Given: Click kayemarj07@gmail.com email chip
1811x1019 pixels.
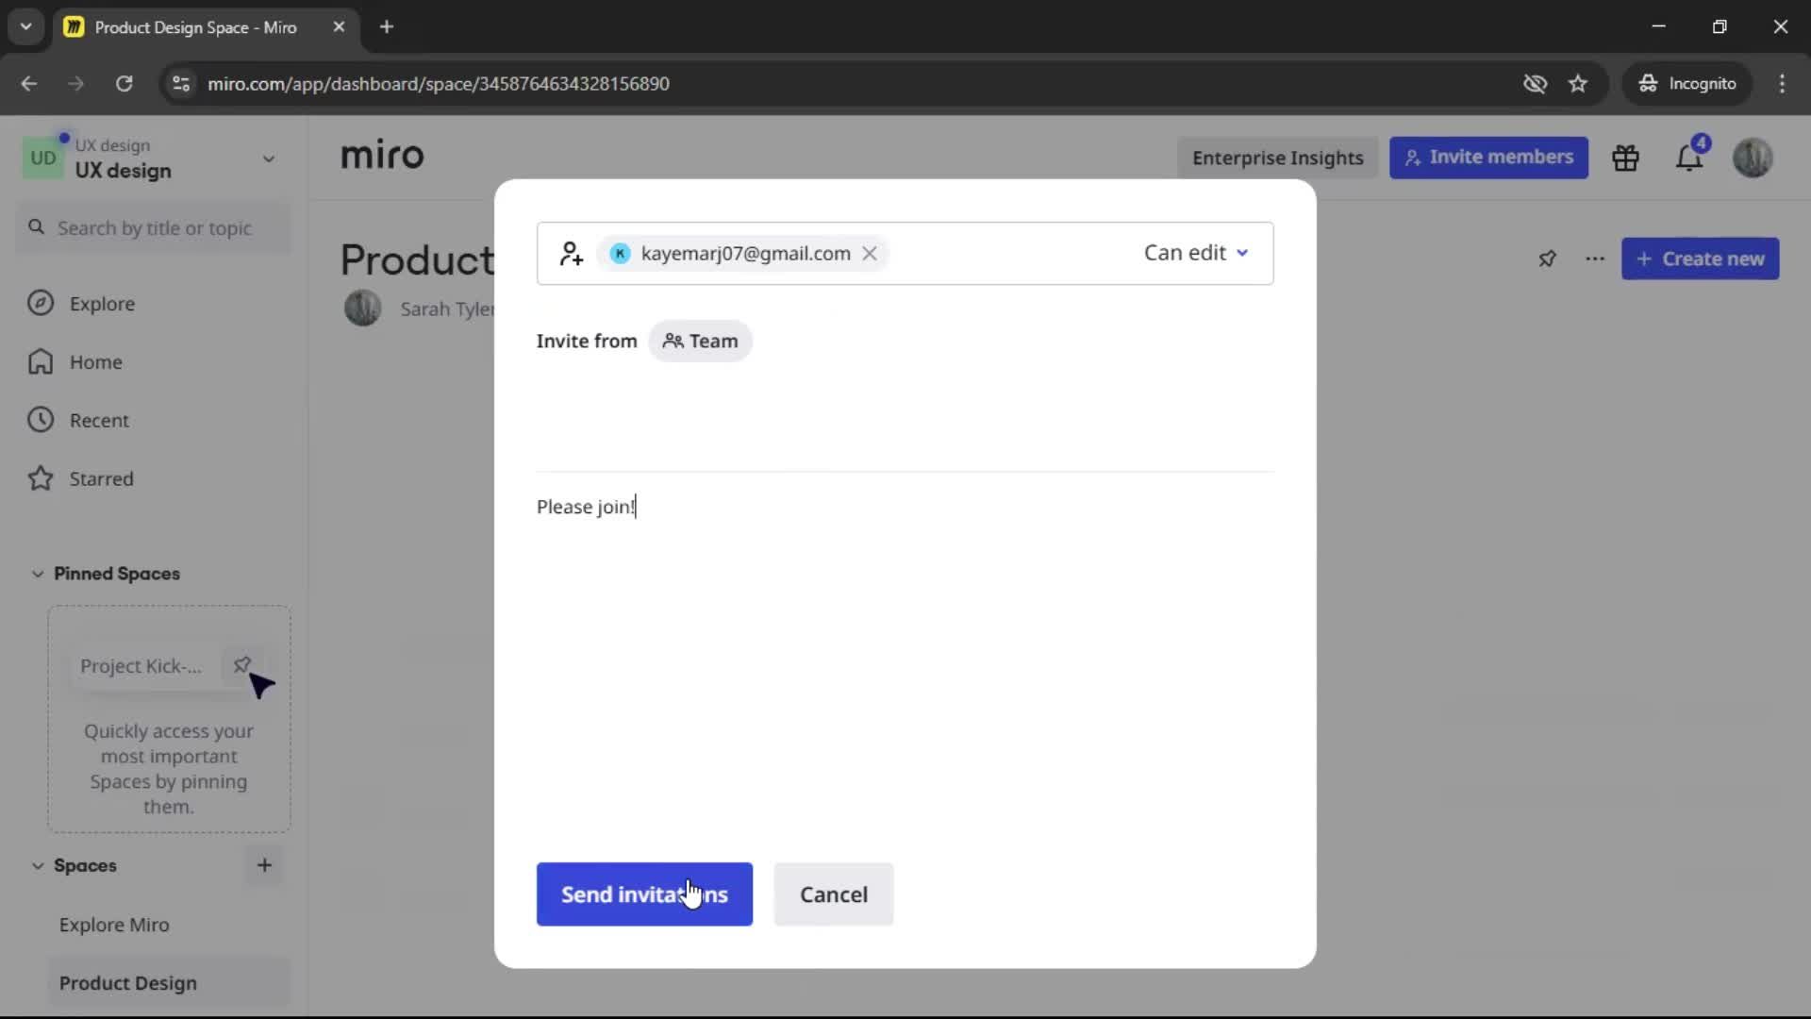Looking at the screenshot, I should click(745, 253).
